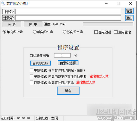Click 目录②选择 button
Screen dimensions: 137x121
68,63
